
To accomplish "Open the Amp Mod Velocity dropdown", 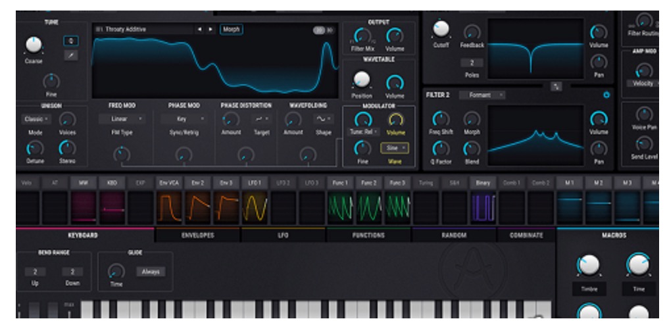I will (x=644, y=84).
